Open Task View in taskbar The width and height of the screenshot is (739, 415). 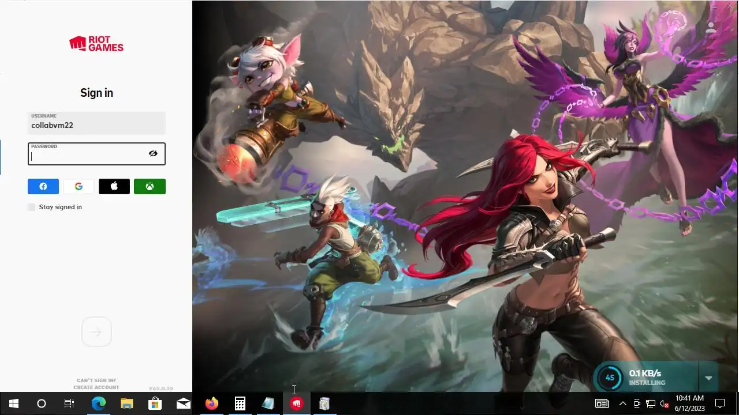click(69, 403)
